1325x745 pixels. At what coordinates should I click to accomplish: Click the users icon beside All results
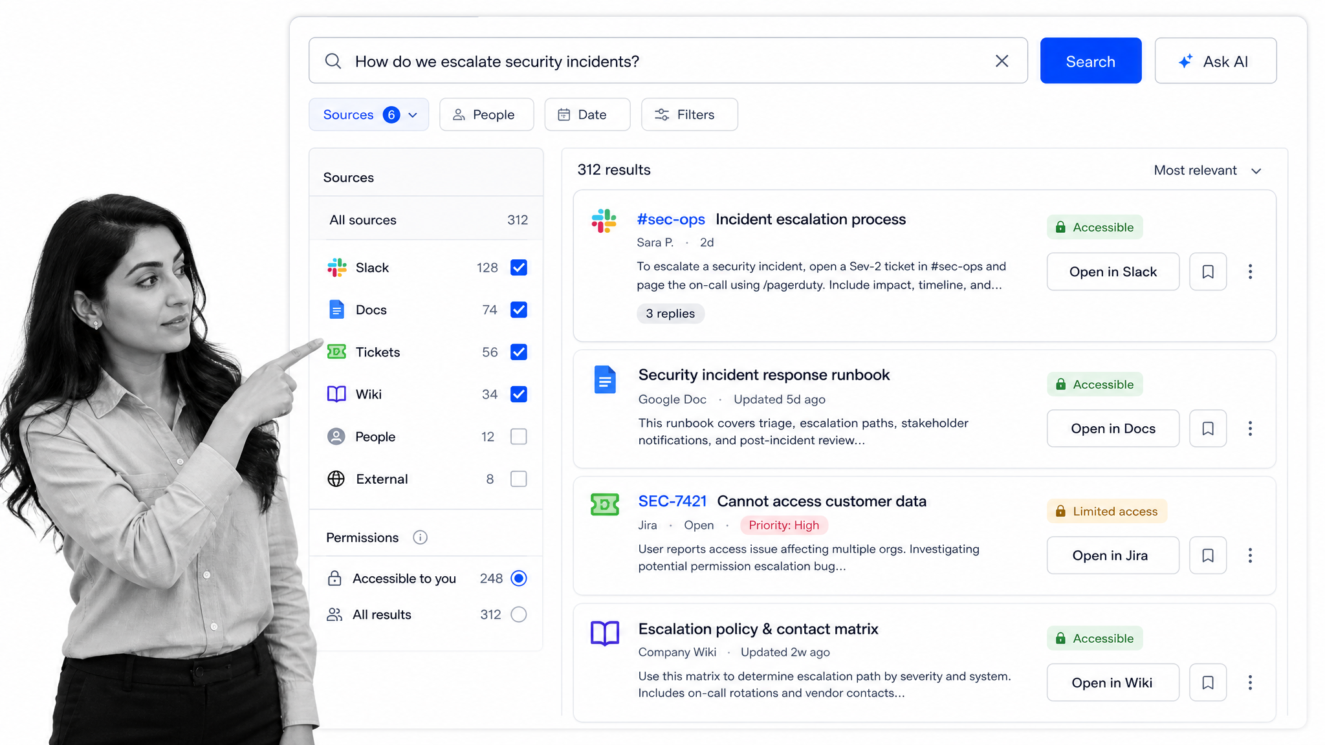point(334,614)
